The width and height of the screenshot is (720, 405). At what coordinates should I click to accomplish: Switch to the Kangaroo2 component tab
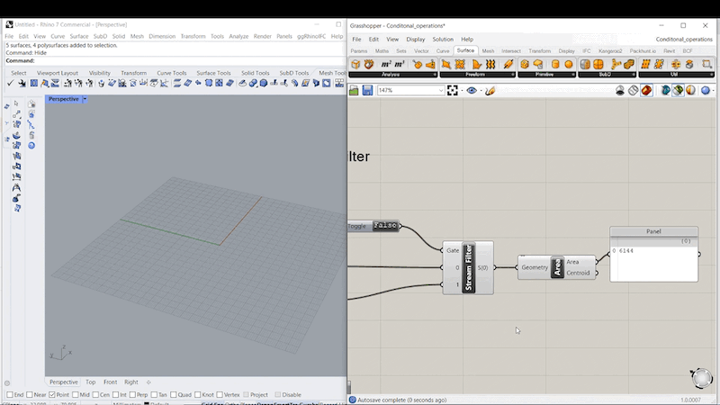point(610,51)
